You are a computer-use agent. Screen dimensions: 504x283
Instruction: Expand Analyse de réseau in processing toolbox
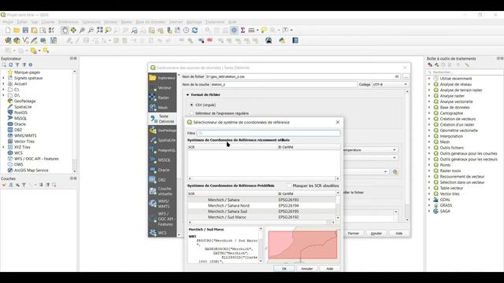(x=429, y=84)
